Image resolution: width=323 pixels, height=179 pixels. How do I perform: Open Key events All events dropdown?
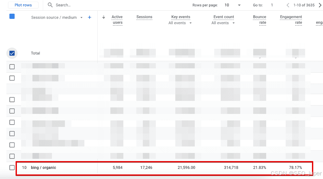point(180,23)
